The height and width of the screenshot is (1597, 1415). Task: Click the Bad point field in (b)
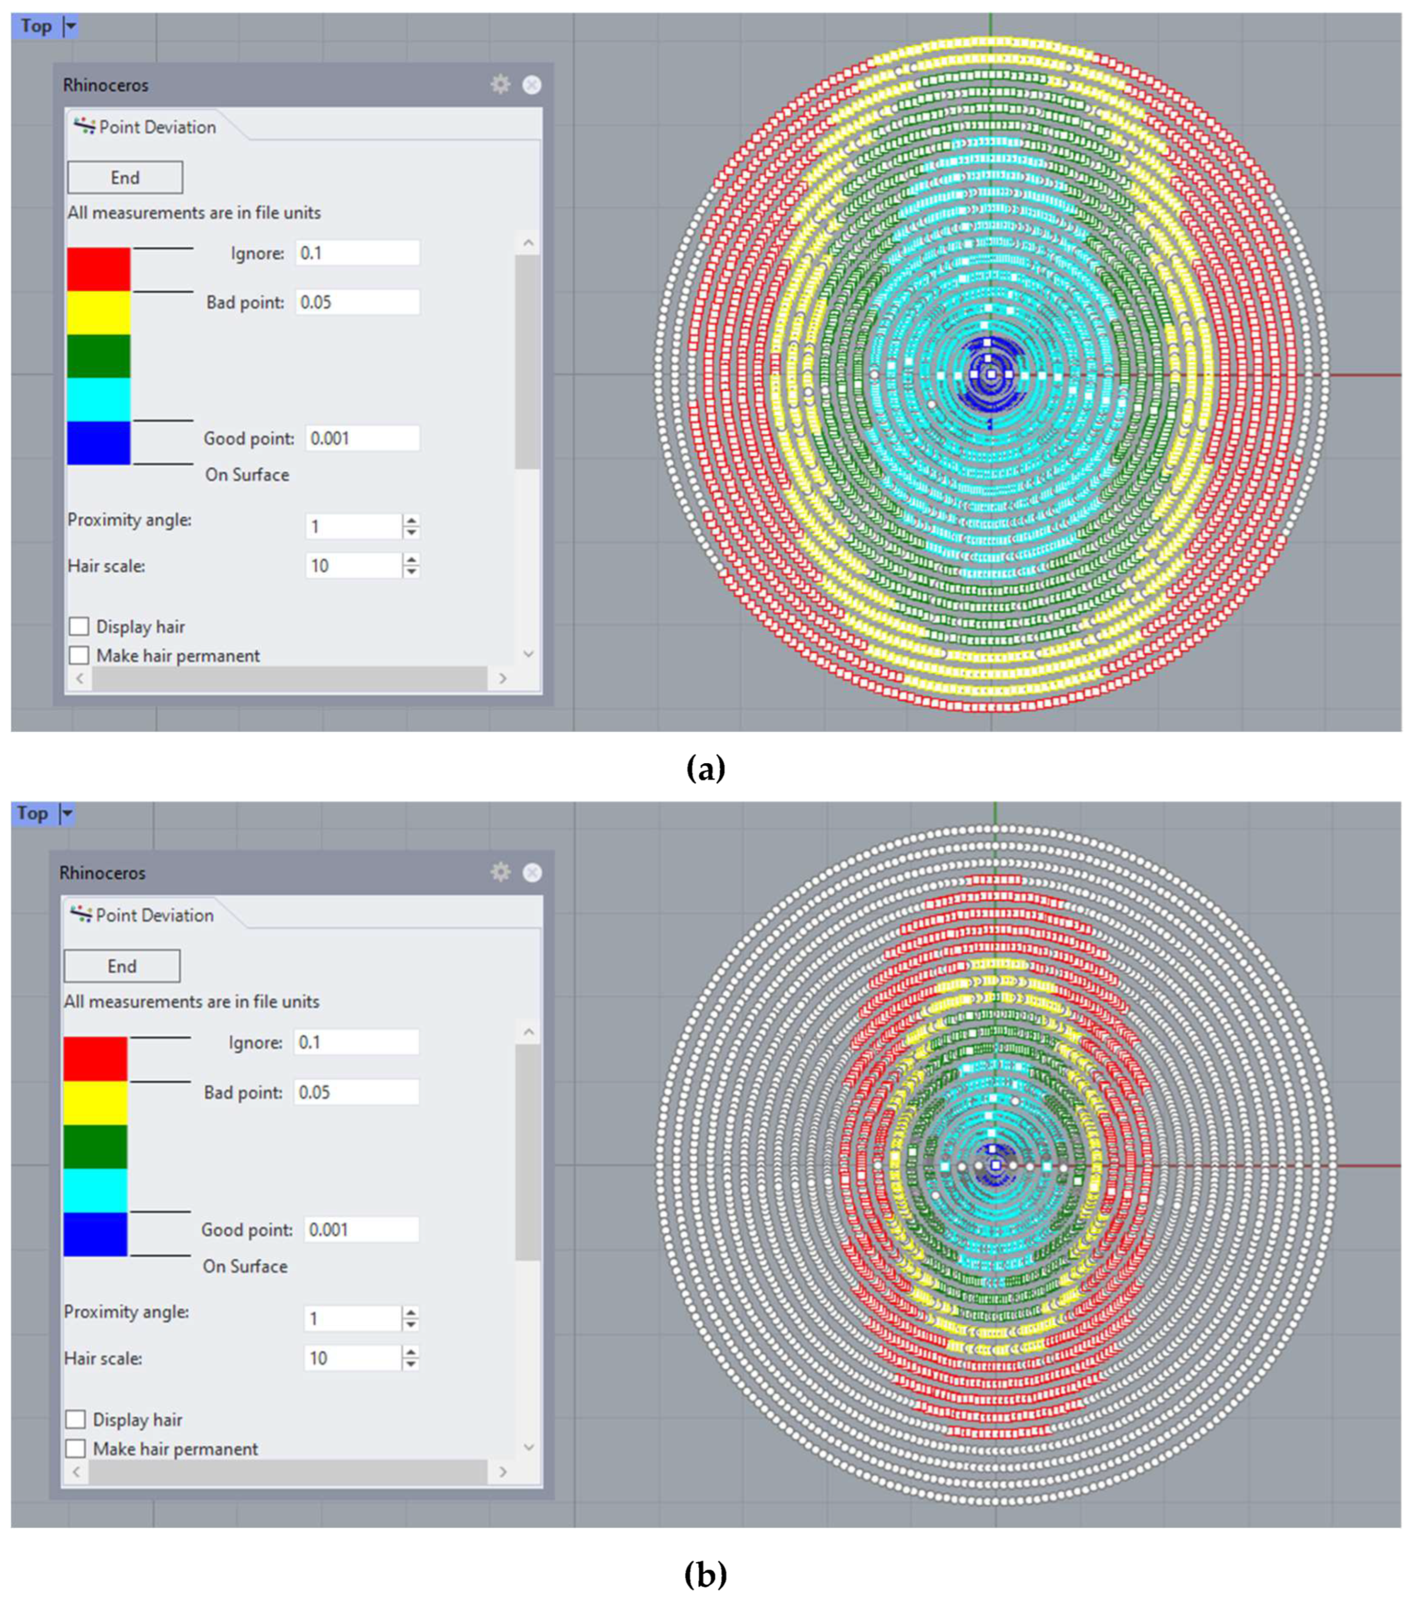tap(356, 1091)
